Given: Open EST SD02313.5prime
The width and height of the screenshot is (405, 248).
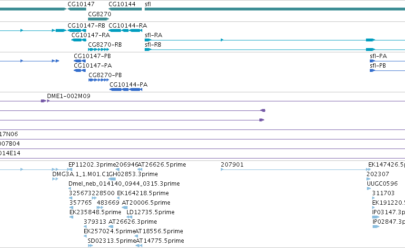Looking at the screenshot, I should point(111,241).
